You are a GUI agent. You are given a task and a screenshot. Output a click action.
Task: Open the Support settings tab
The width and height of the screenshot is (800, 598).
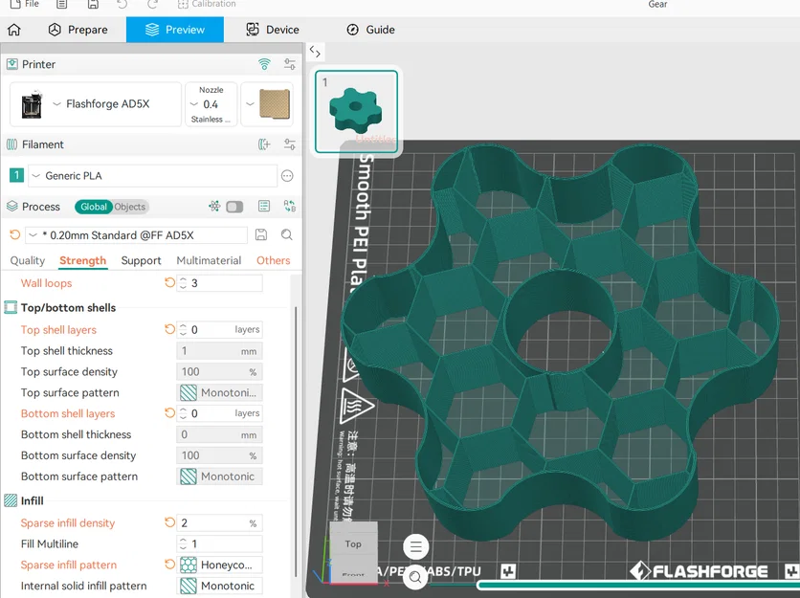pos(141,261)
